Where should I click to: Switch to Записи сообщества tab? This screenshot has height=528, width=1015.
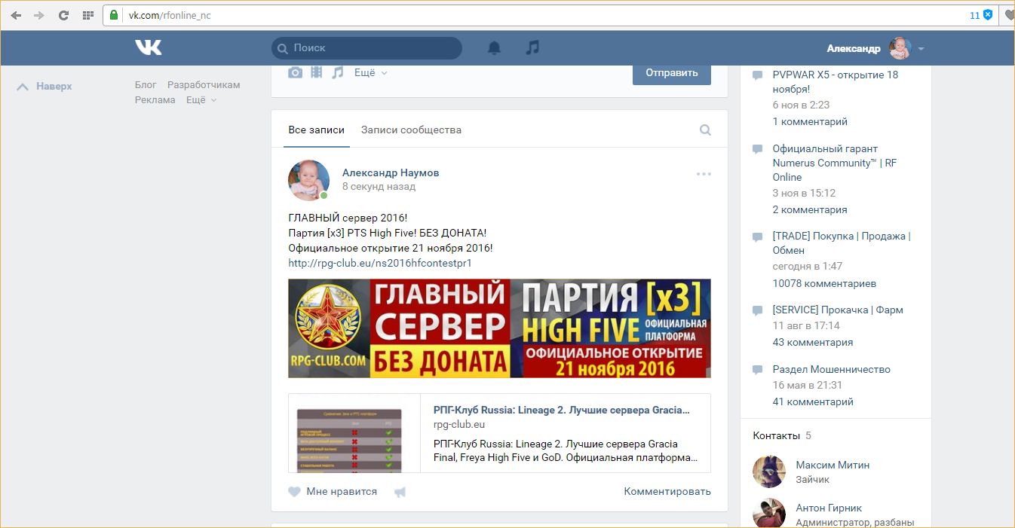[x=411, y=130]
